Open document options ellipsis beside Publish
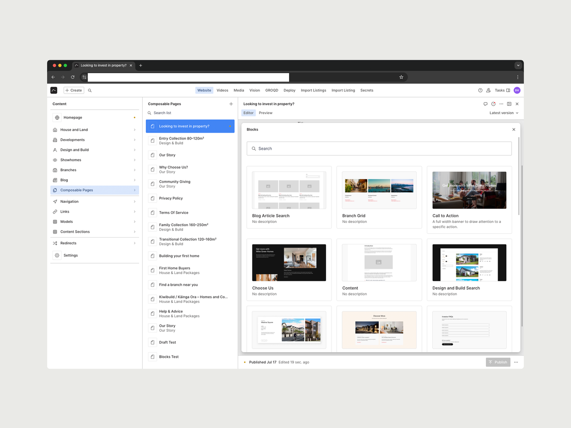This screenshot has height=428, width=571. (516, 362)
